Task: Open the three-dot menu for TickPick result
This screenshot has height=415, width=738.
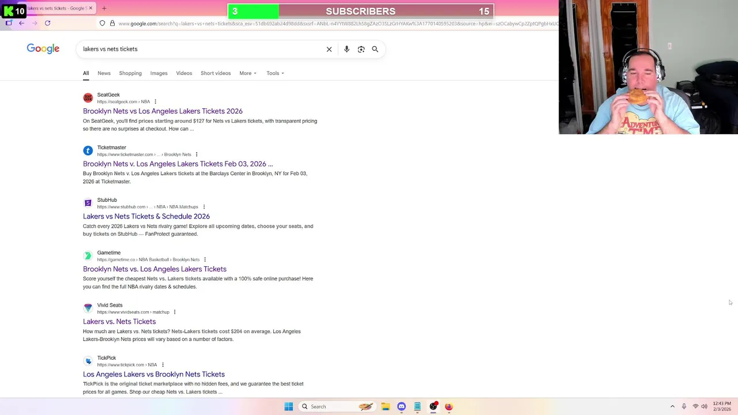Action: click(163, 365)
